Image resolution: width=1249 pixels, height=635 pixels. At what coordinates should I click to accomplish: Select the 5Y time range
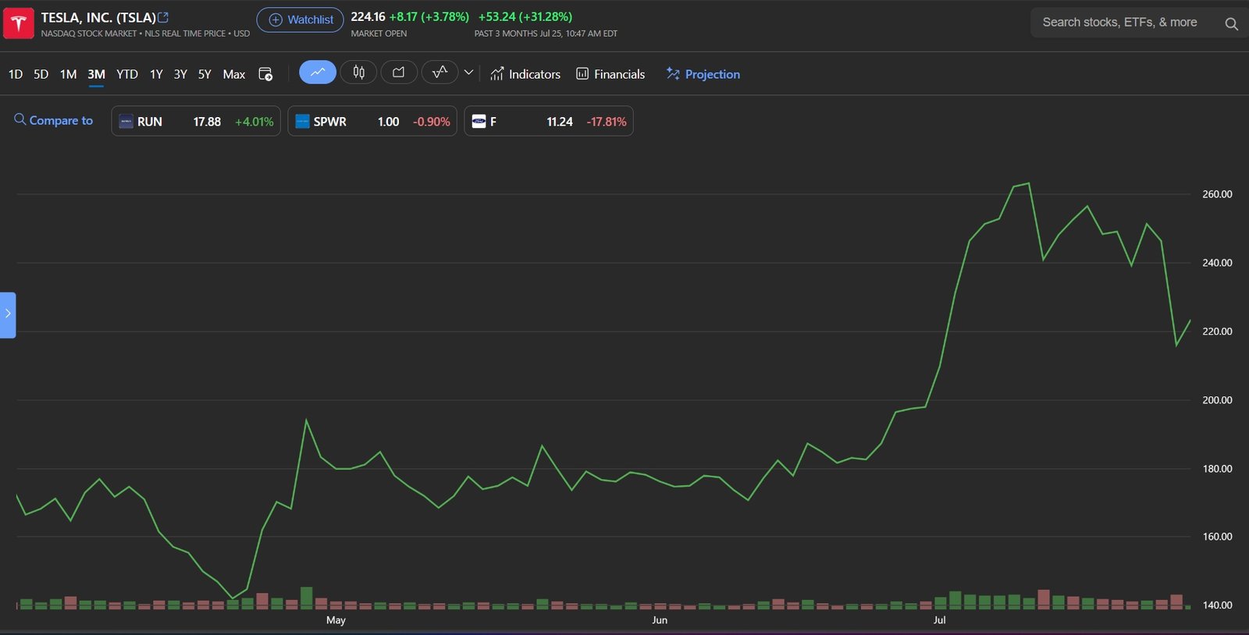pyautogui.click(x=205, y=74)
